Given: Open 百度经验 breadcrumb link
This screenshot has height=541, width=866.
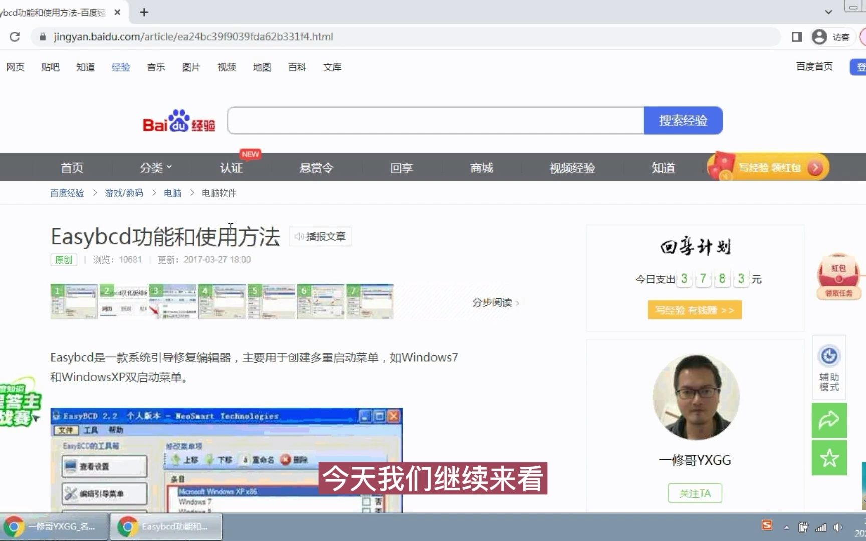Looking at the screenshot, I should coord(67,193).
